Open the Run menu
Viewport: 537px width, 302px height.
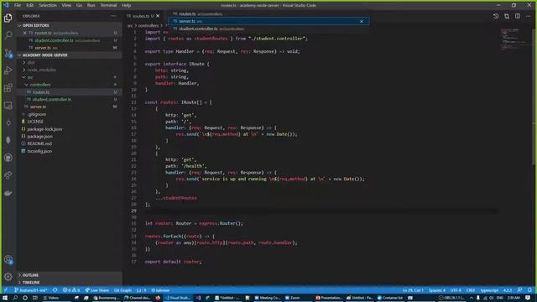pos(91,5)
